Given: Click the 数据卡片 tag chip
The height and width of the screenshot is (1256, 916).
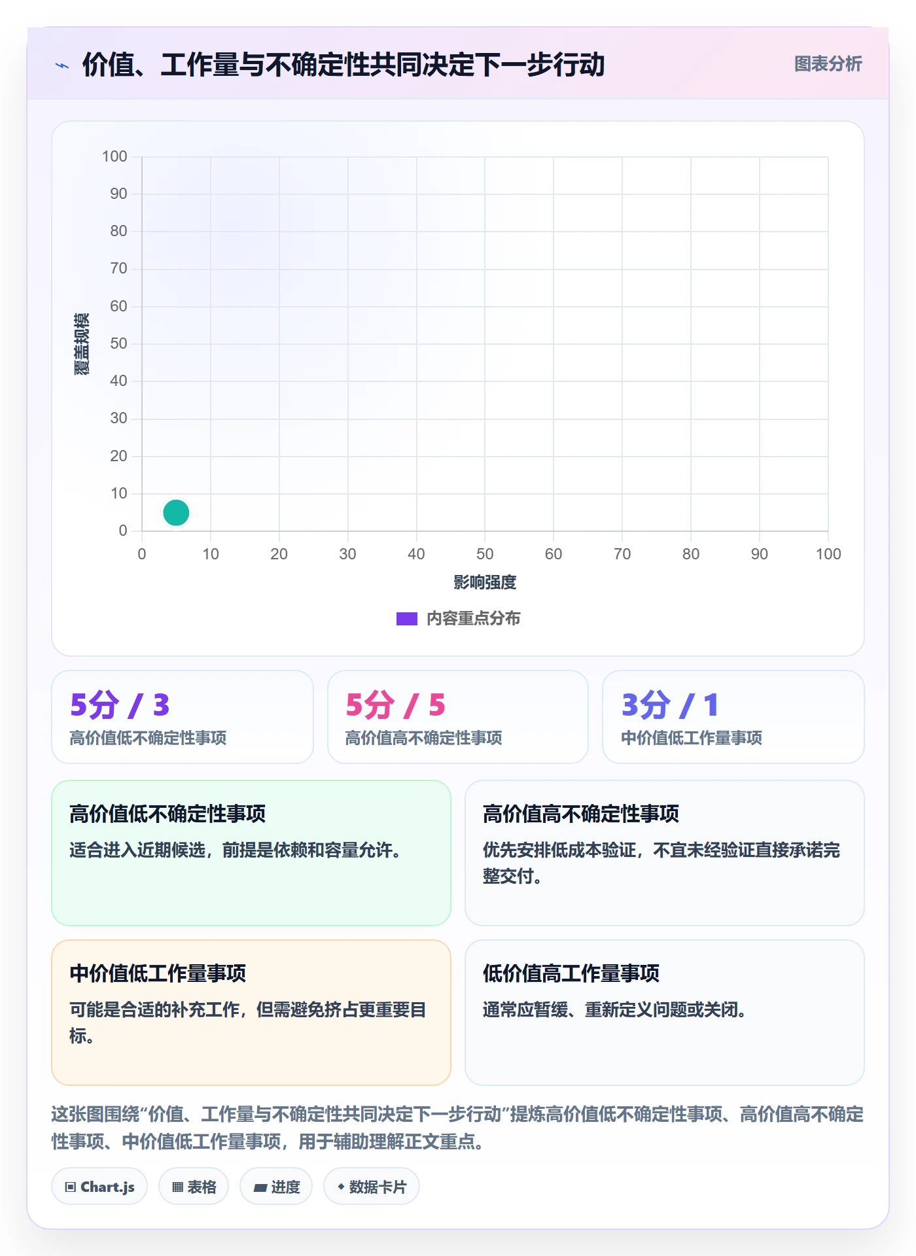Looking at the screenshot, I should pos(372,1186).
